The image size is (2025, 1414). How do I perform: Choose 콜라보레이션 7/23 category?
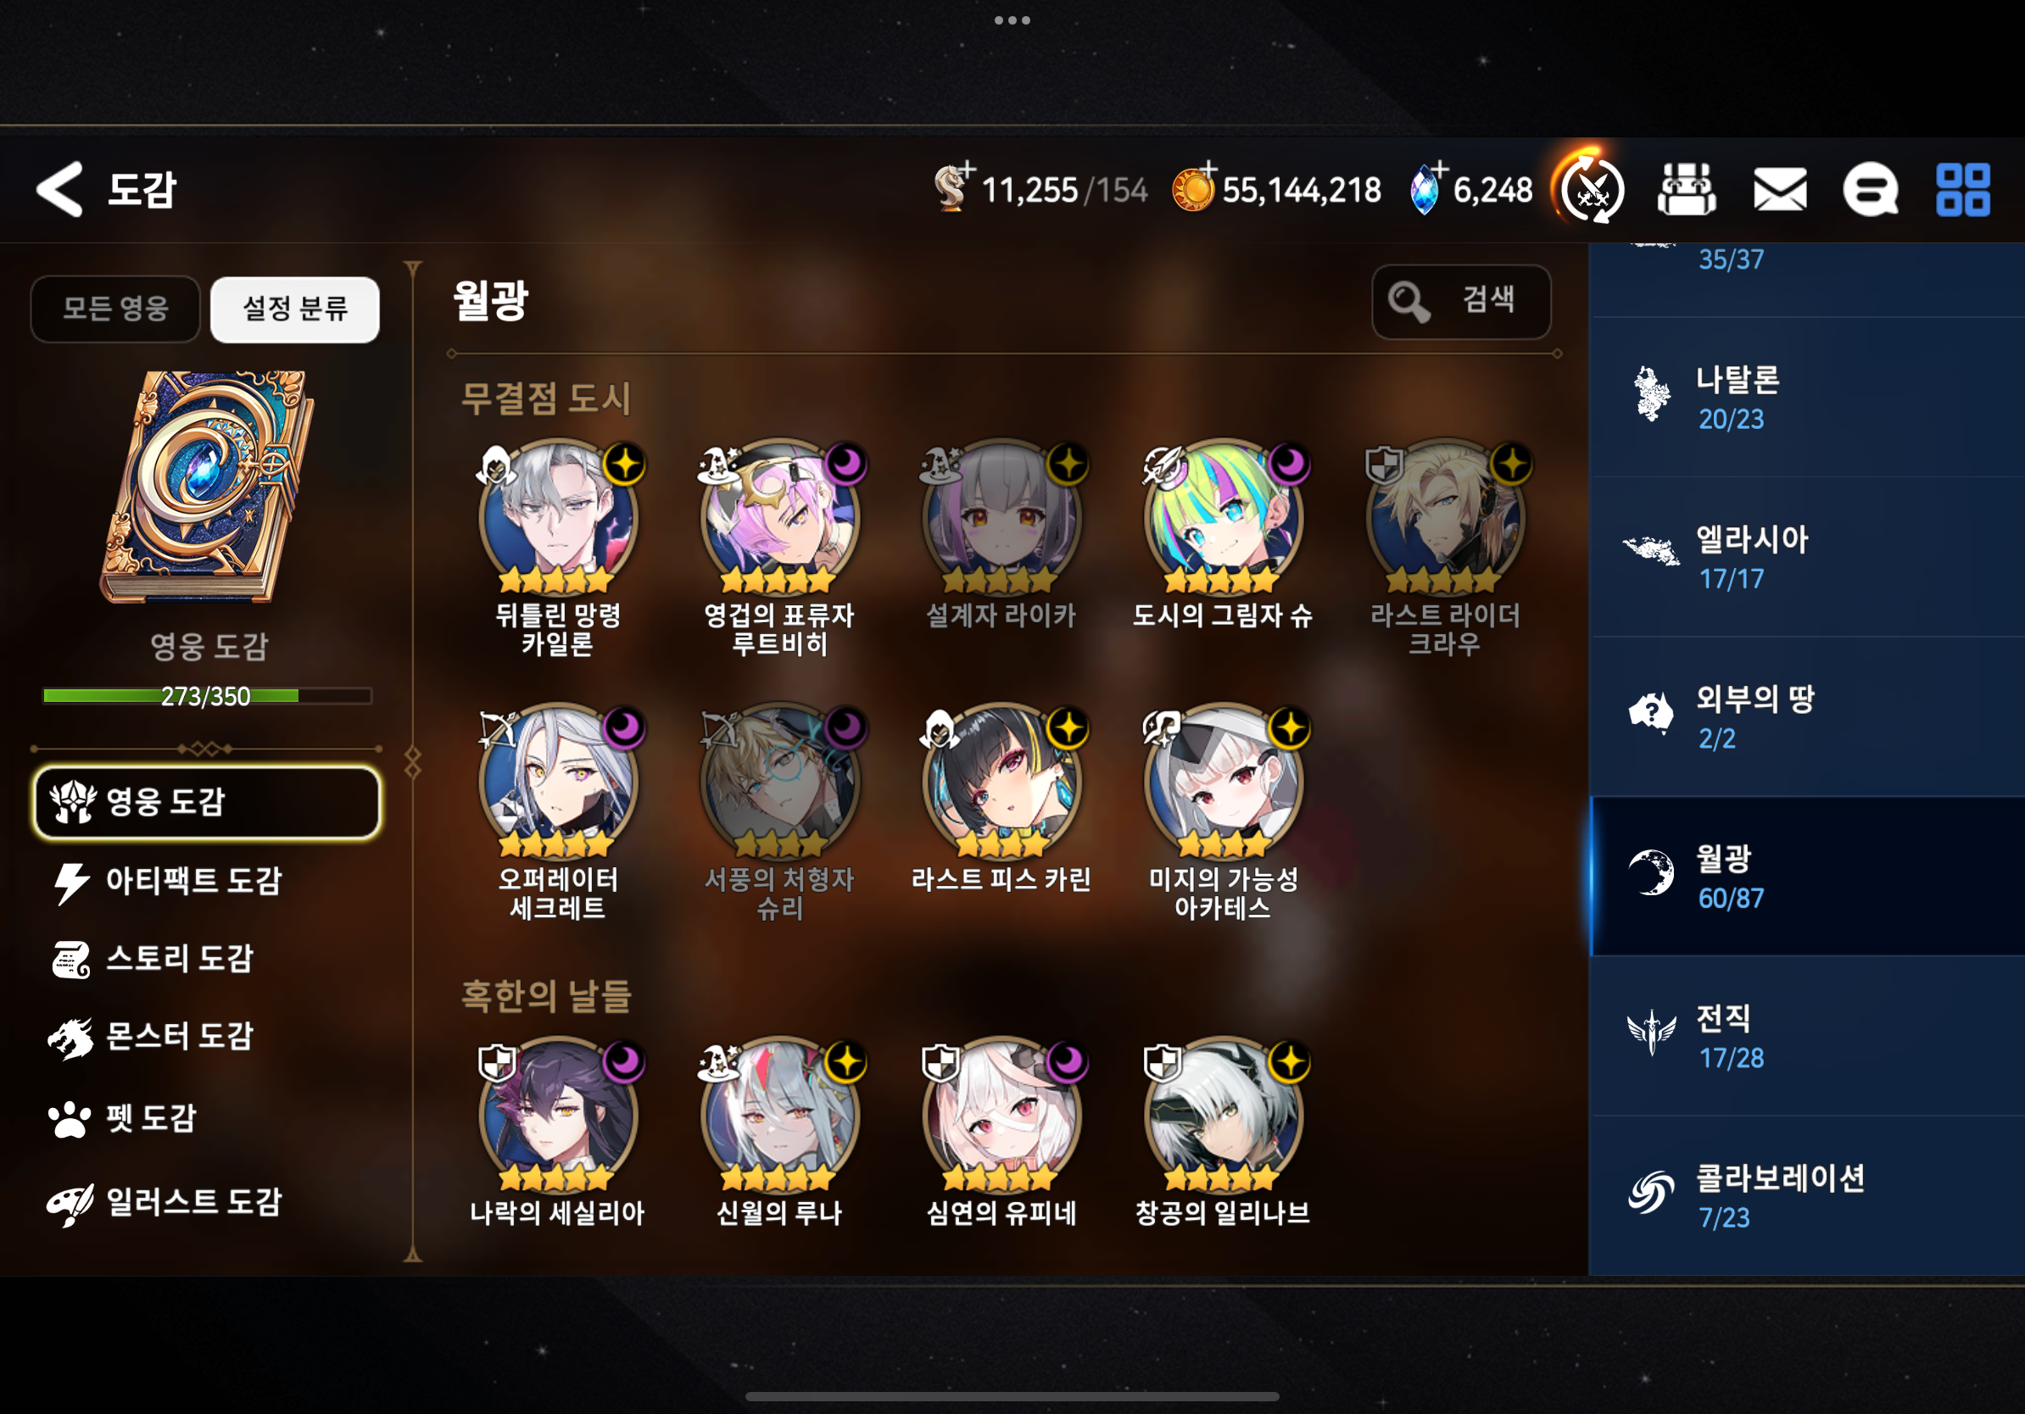[x=1806, y=1195]
